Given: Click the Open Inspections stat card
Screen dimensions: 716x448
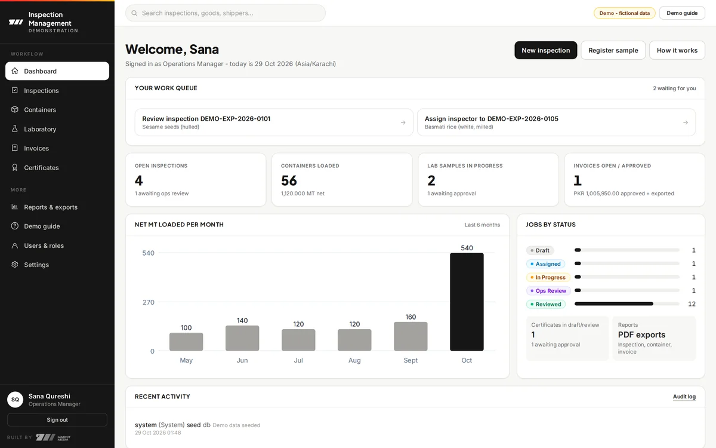Looking at the screenshot, I should 196,180.
